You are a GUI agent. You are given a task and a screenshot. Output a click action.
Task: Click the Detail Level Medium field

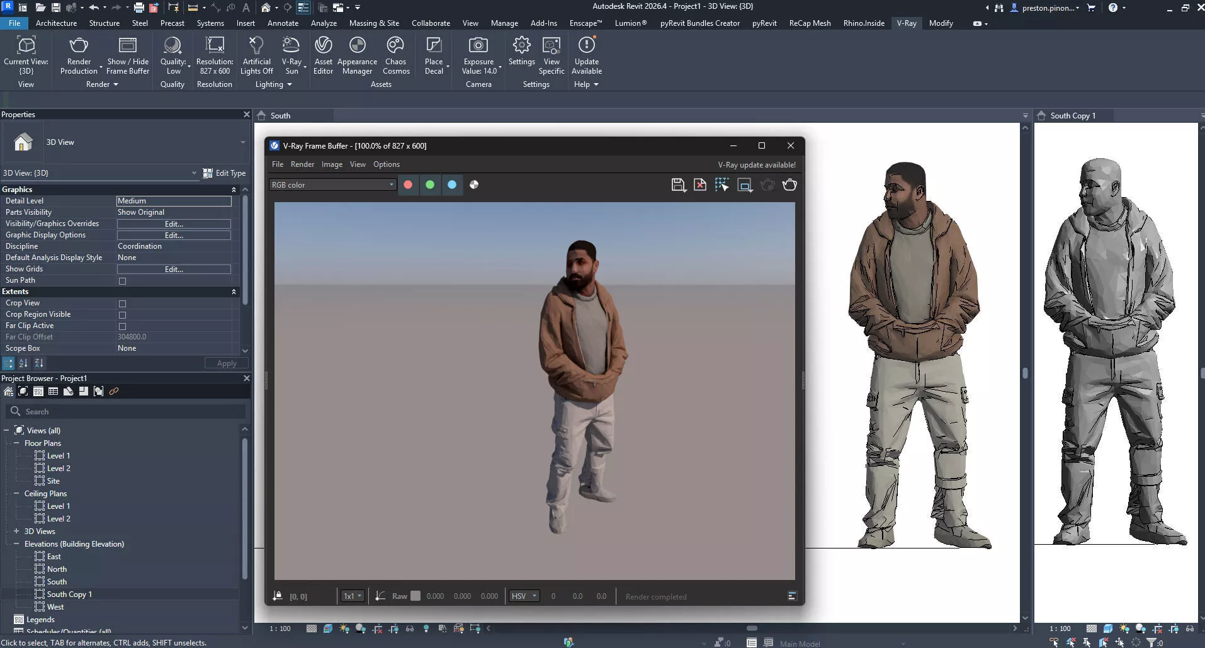point(174,201)
